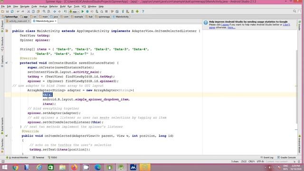Click the Undo arrow icon

[x=18, y=11]
